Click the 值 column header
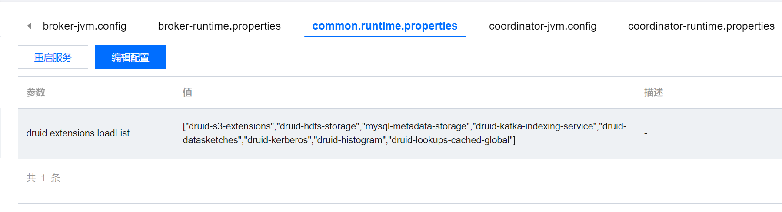This screenshot has height=212, width=782. click(x=187, y=93)
